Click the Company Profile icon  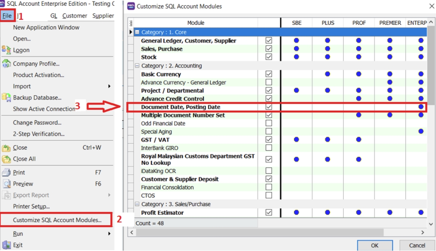(6, 64)
